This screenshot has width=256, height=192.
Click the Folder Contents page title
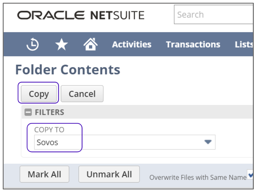pyautogui.click(x=68, y=70)
